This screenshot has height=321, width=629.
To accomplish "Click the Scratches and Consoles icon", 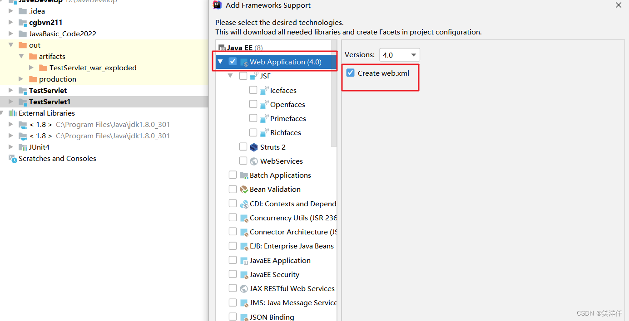I will (x=13, y=158).
